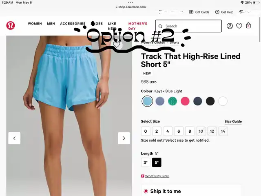The image size is (261, 196).
Task: Open the wishlist heart in header
Action: point(239,26)
